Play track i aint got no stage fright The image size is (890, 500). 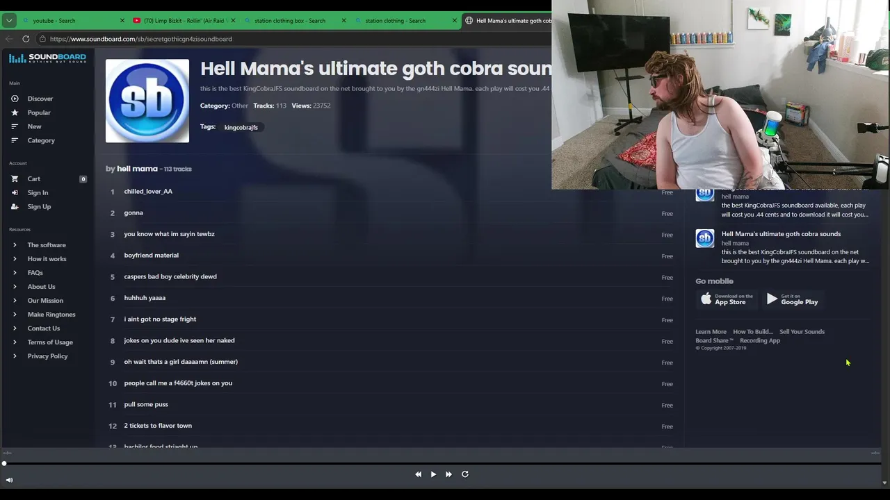pos(160,319)
